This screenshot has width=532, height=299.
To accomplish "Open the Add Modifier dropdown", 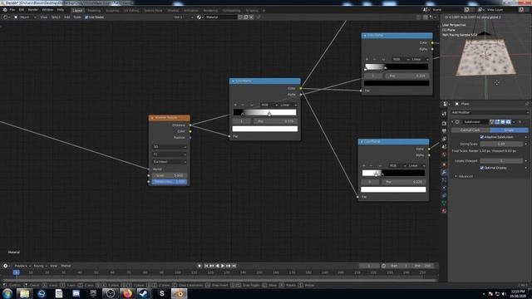I will [490, 112].
